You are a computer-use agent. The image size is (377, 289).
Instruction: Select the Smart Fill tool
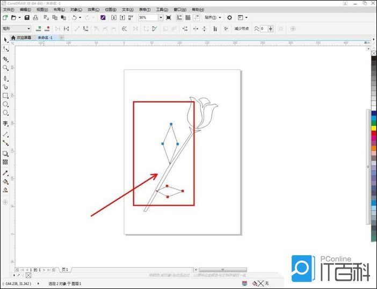pyautogui.click(x=5, y=190)
